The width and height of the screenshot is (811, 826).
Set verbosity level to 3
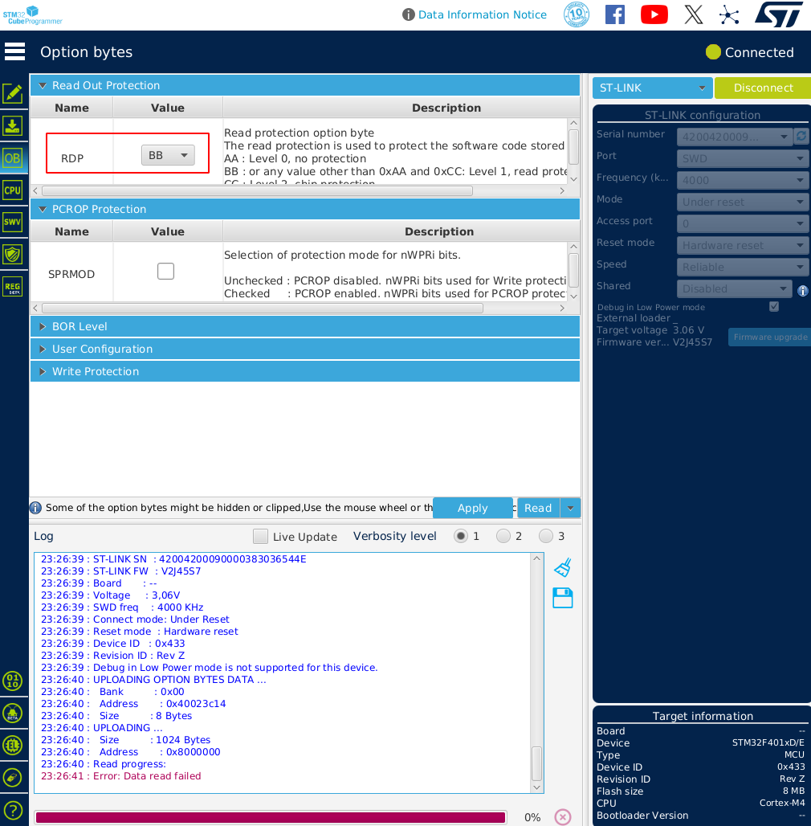tap(546, 536)
